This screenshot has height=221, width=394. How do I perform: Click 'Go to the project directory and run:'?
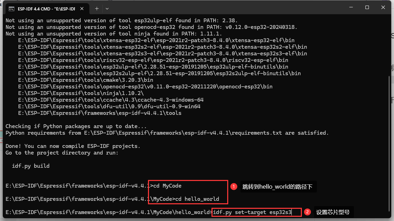pyautogui.click(x=62, y=152)
